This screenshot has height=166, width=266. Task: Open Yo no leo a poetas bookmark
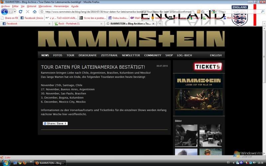(x=93, y=18)
